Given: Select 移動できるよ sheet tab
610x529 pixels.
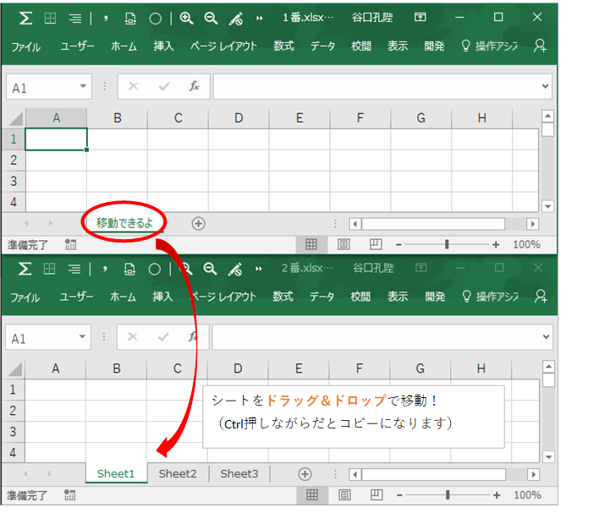Looking at the screenshot, I should click(124, 223).
